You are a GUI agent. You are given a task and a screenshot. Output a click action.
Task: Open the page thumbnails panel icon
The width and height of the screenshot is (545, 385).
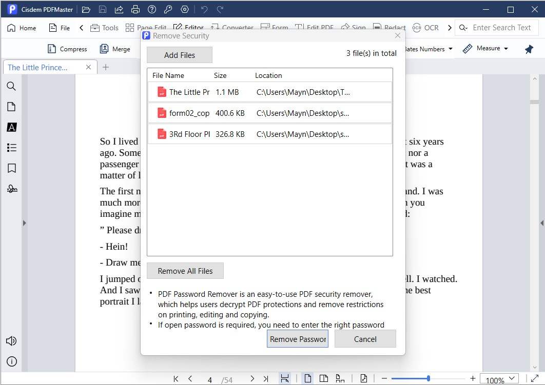(x=11, y=107)
